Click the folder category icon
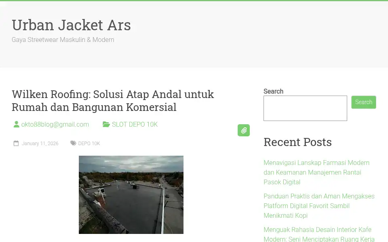 click(106, 124)
